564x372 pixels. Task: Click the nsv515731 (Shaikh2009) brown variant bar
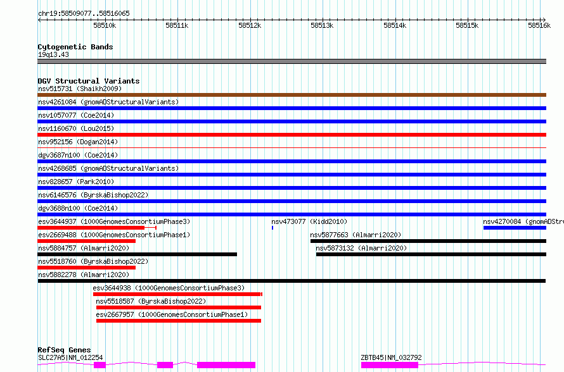(x=292, y=95)
